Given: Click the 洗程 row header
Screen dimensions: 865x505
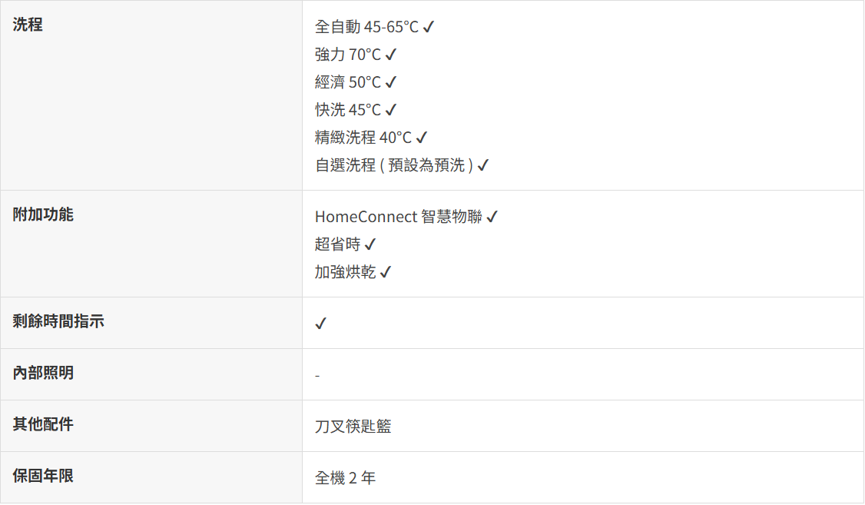Looking at the screenshot, I should 28,25.
